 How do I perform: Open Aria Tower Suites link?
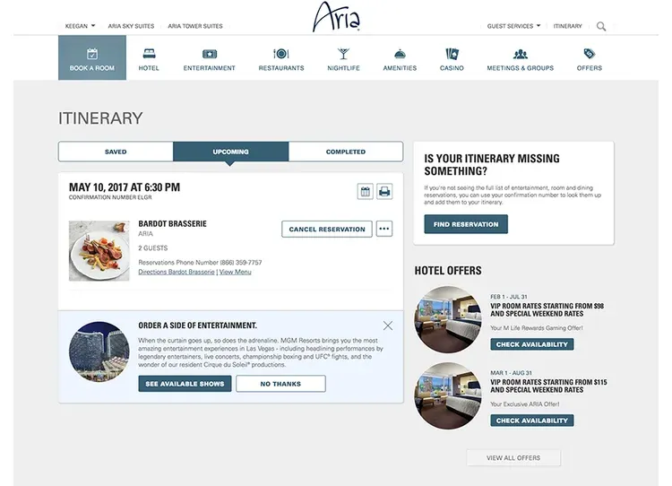point(195,26)
